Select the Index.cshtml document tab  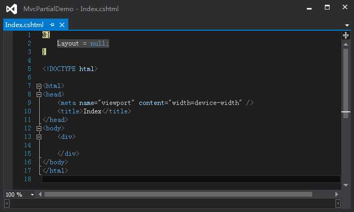tap(24, 25)
